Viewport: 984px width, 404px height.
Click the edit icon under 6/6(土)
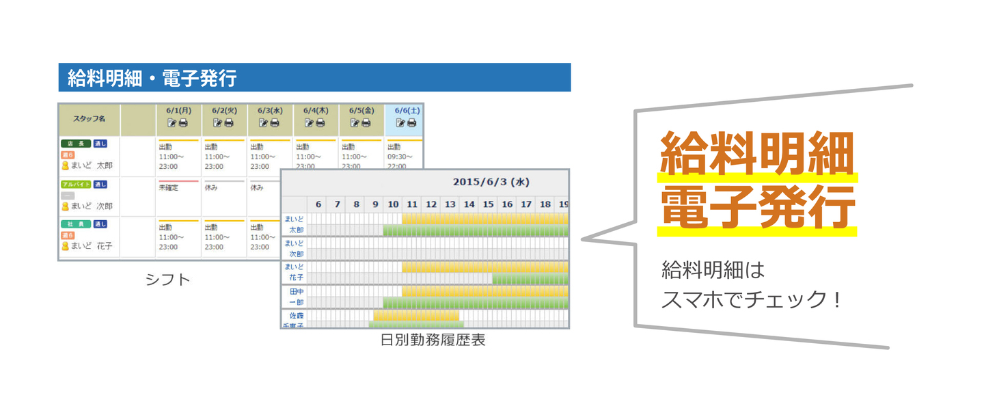pyautogui.click(x=400, y=123)
